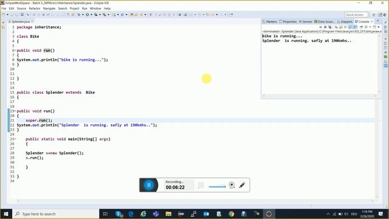Open the New file wizard icon

pos(4,15)
